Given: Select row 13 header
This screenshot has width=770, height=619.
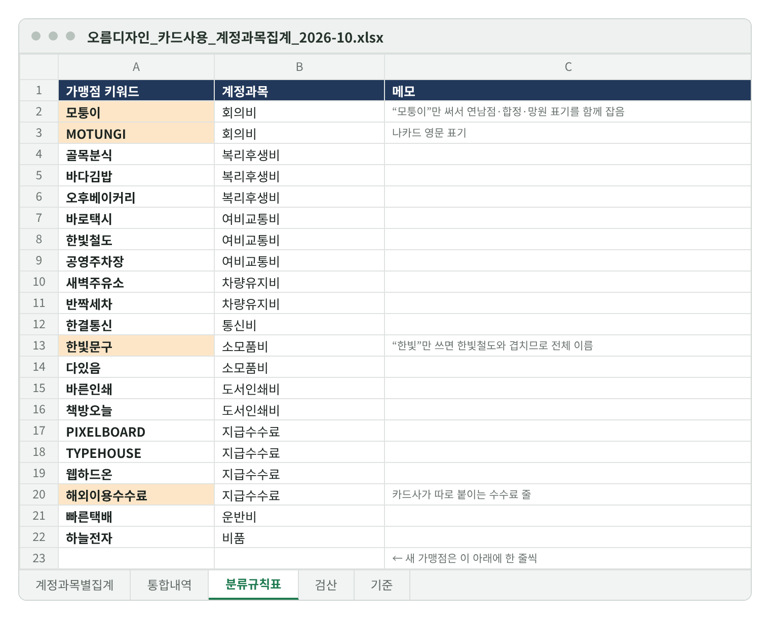Looking at the screenshot, I should (39, 345).
